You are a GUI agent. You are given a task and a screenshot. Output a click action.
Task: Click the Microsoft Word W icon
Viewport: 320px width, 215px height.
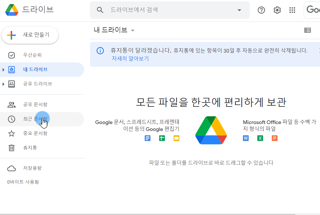click(x=246, y=138)
